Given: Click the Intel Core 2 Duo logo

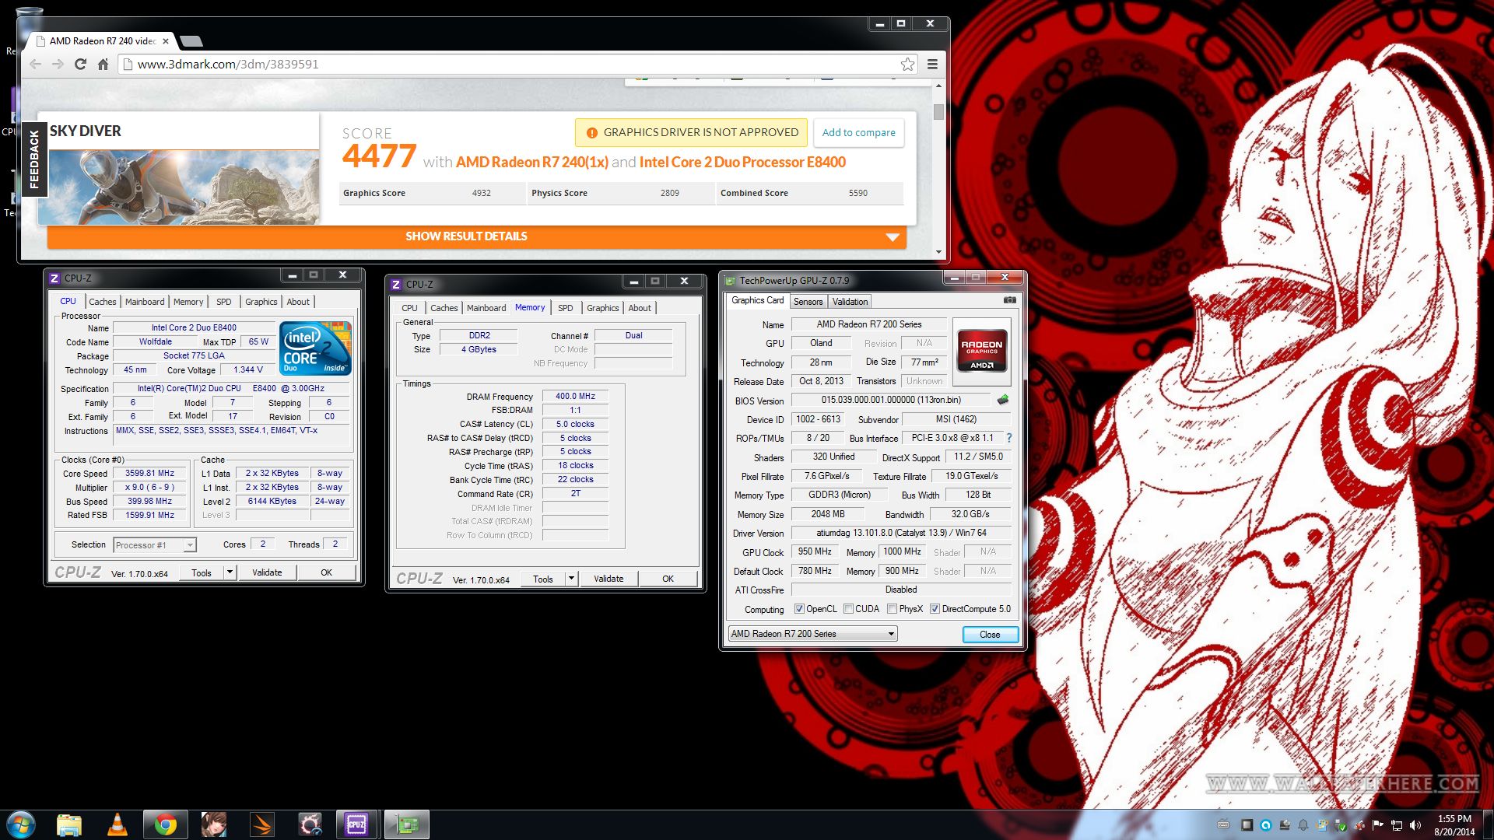Looking at the screenshot, I should tap(315, 348).
